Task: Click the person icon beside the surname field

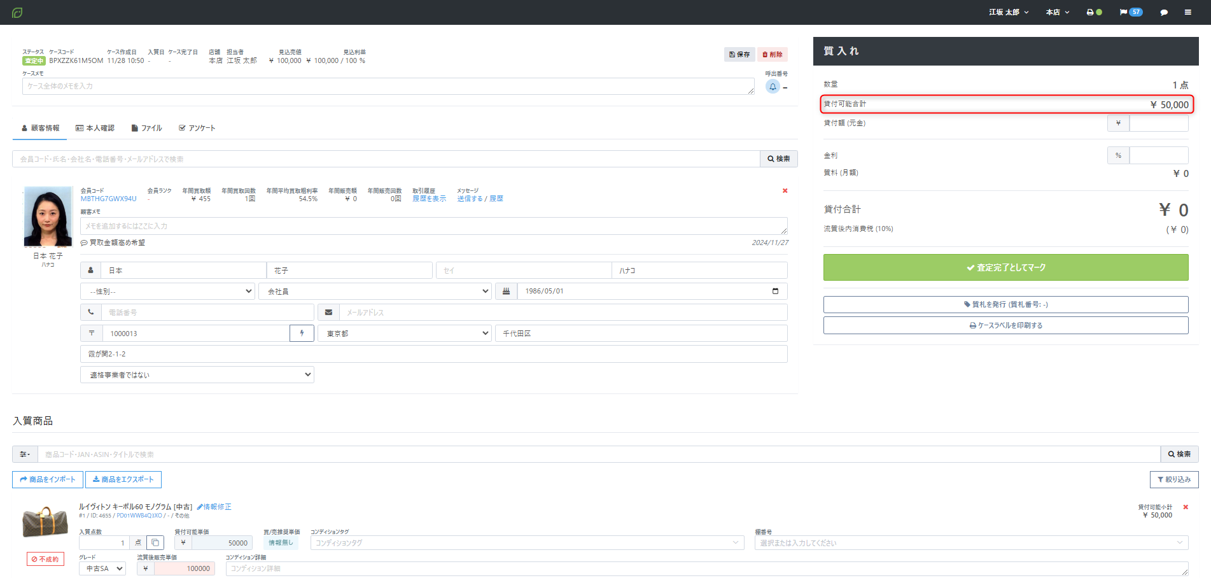Action: pyautogui.click(x=91, y=270)
